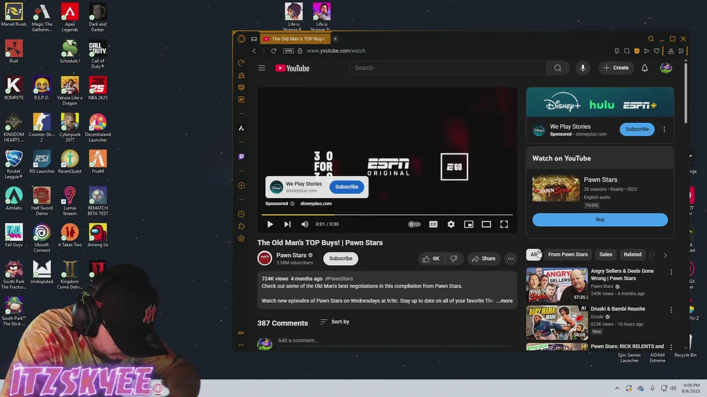Click the orange ad blocker shield icon
The image size is (707, 397).
point(637,51)
